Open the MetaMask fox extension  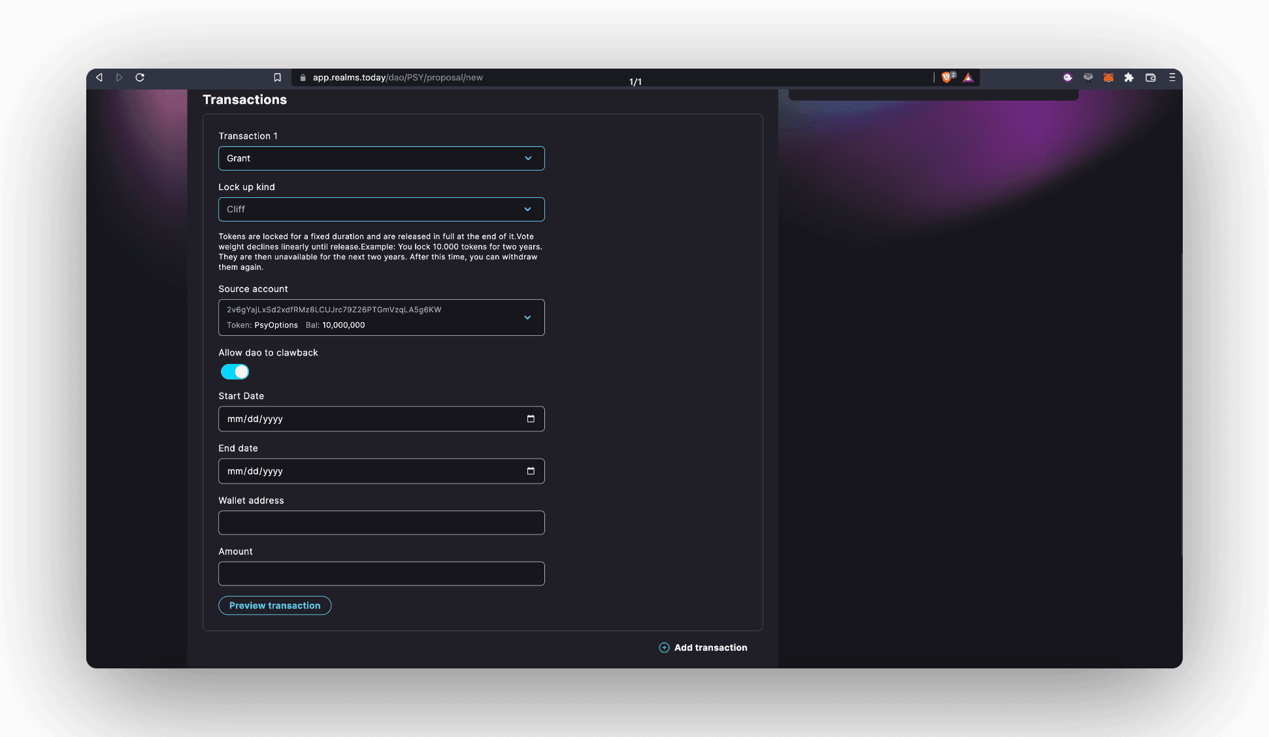pos(1108,78)
